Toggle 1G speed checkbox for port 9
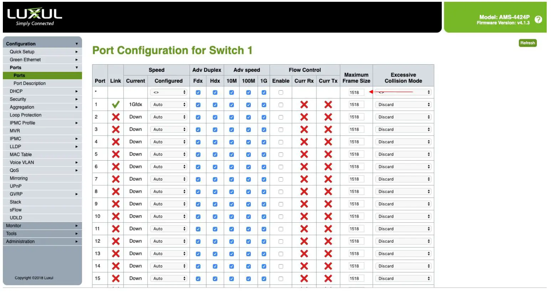This screenshot has width=551, height=293. click(x=264, y=204)
